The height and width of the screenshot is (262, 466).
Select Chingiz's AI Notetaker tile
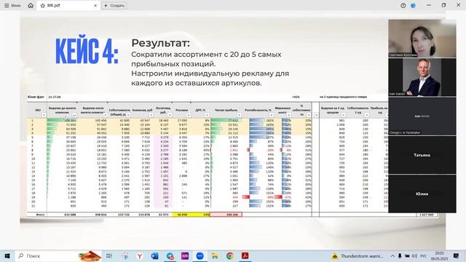coord(422,116)
